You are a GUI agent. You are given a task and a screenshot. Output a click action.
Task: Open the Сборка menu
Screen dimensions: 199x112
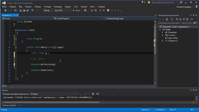coord(38,7)
